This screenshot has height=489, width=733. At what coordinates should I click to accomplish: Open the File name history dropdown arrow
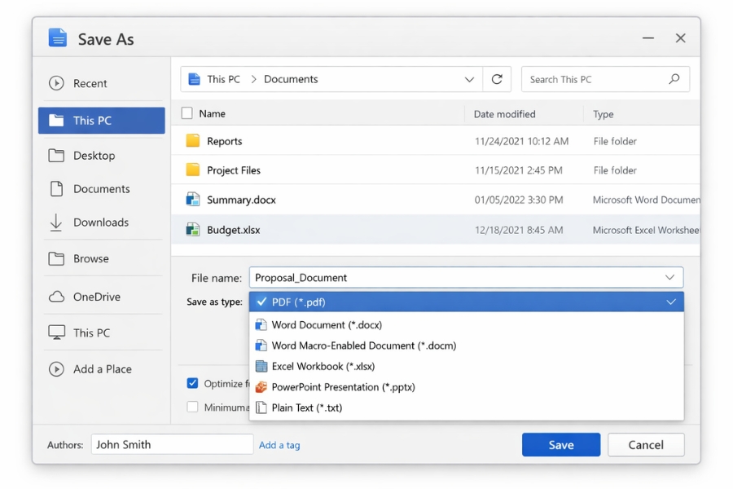(669, 278)
